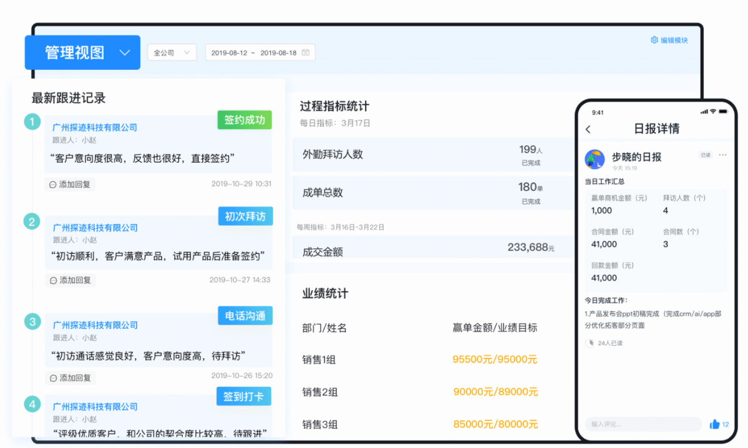The width and height of the screenshot is (748, 448).
Task: Click the 24人已读 read-status icon
Action: [590, 343]
